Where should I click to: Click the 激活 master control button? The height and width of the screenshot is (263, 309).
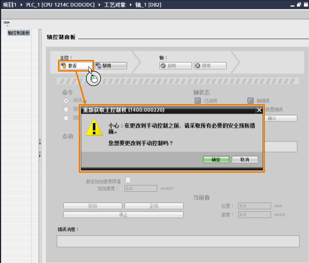point(76,66)
